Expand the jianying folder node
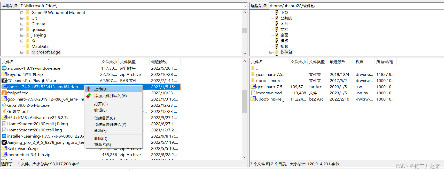The height and width of the screenshot is (171, 444). 22,35
